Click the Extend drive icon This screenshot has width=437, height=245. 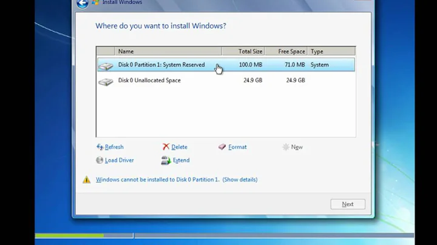(166, 160)
